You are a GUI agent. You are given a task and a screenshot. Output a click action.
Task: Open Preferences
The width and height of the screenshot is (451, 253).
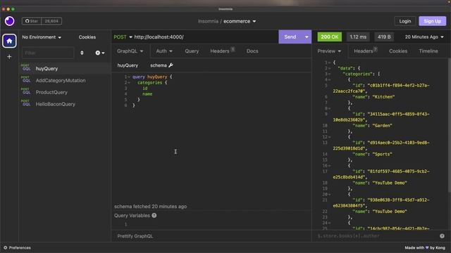pyautogui.click(x=17, y=248)
